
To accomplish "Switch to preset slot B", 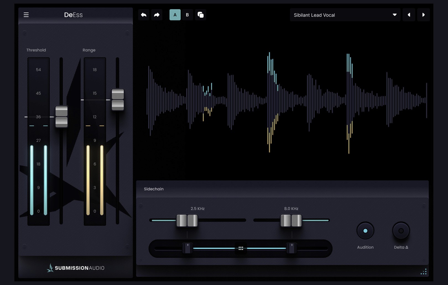I will 187,15.
